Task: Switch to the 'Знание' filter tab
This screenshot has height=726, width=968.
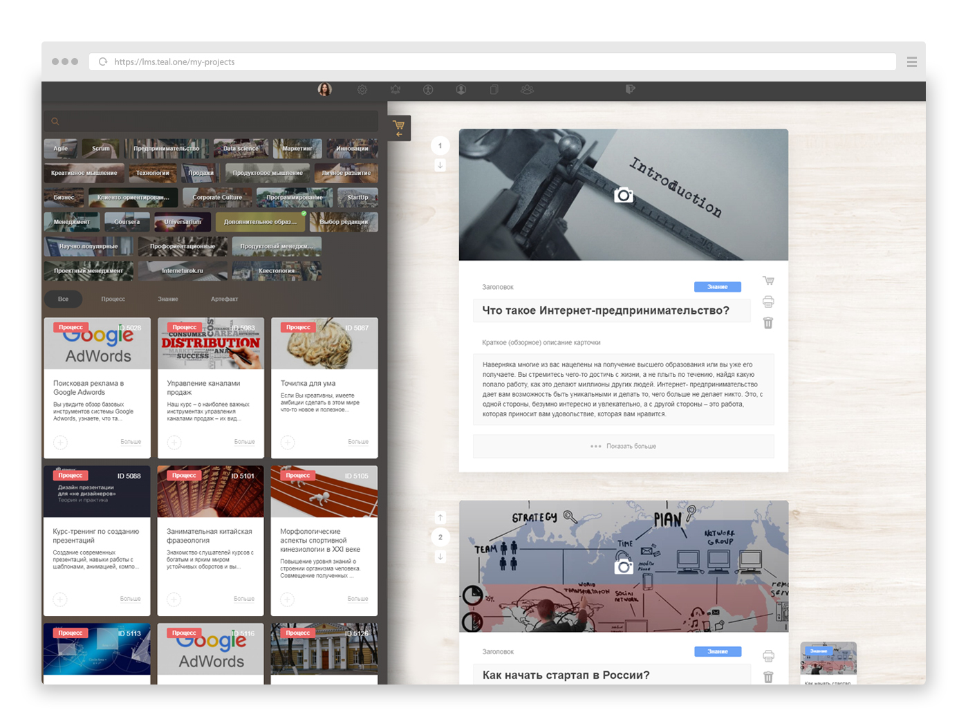Action: click(x=168, y=299)
